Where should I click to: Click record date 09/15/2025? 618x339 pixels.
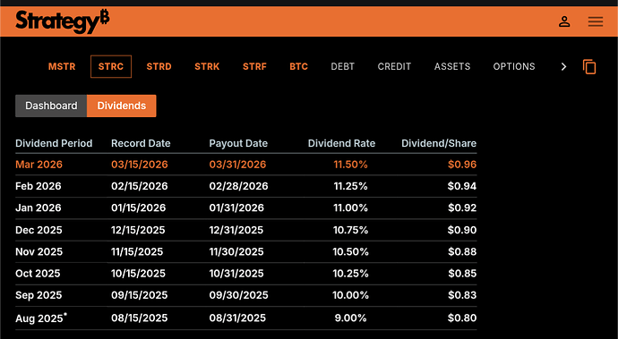pyautogui.click(x=140, y=295)
